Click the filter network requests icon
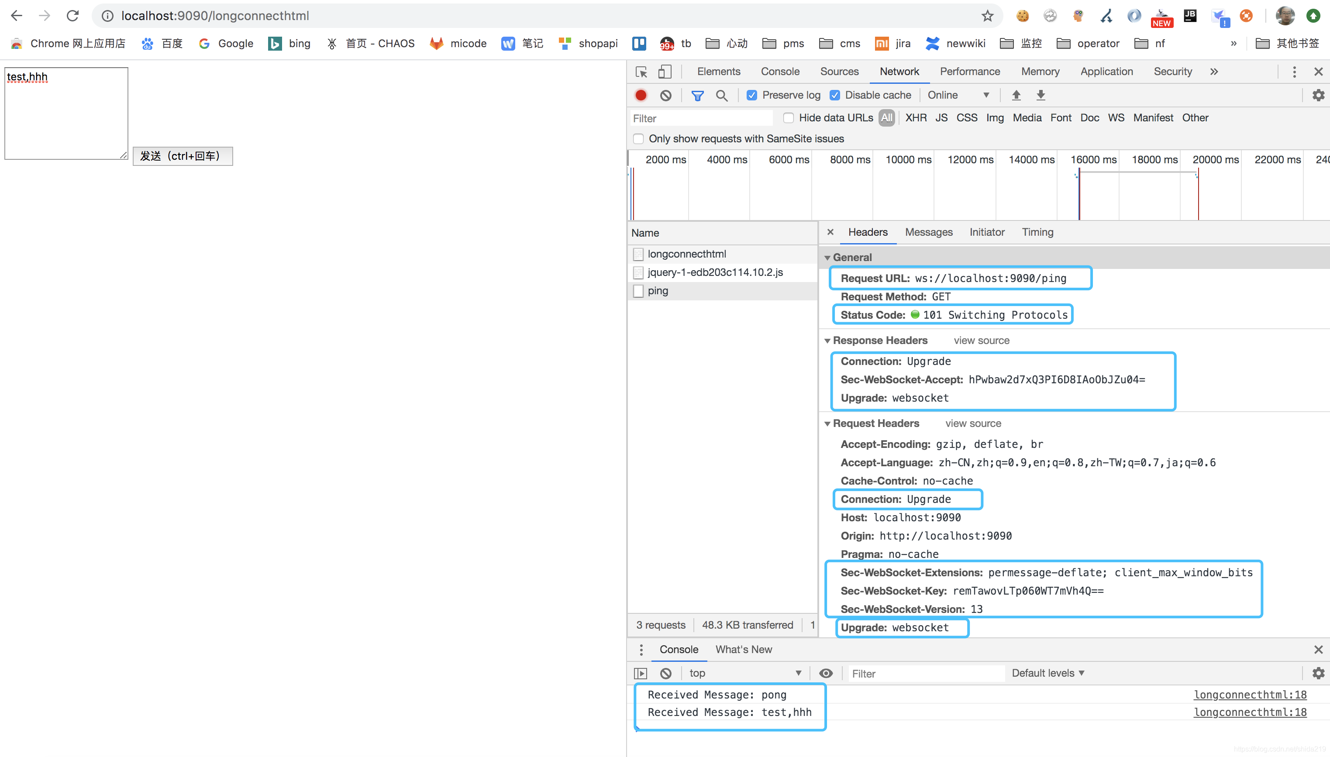The width and height of the screenshot is (1330, 757). tap(697, 95)
